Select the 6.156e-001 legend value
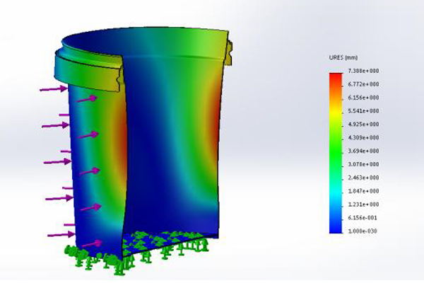 coord(364,218)
